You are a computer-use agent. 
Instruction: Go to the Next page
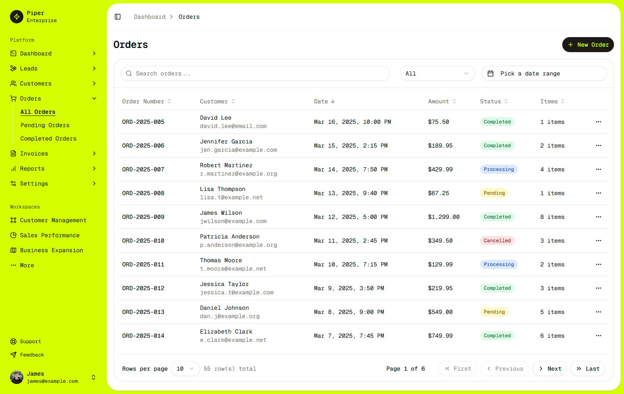click(549, 369)
